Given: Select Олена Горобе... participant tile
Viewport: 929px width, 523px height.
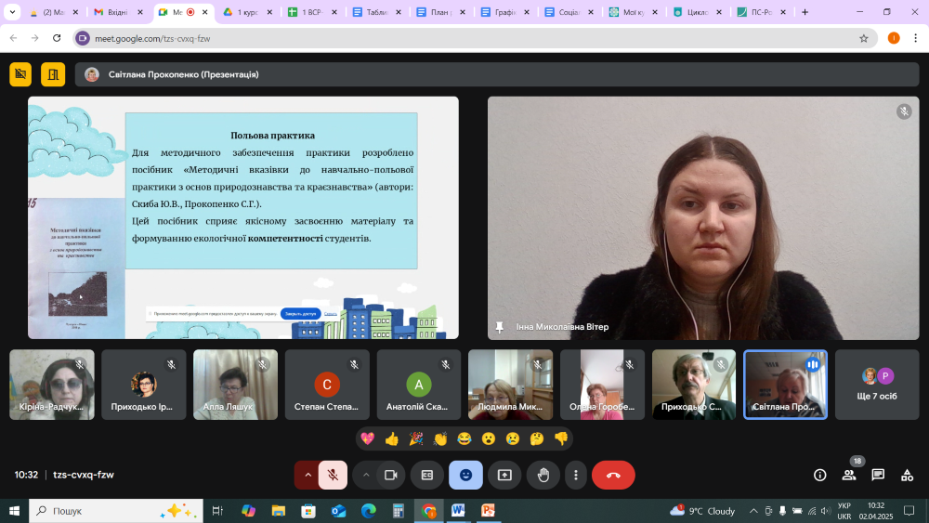Looking at the screenshot, I should (x=603, y=385).
